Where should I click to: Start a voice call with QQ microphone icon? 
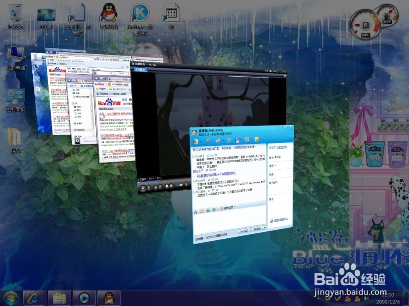pos(207,141)
